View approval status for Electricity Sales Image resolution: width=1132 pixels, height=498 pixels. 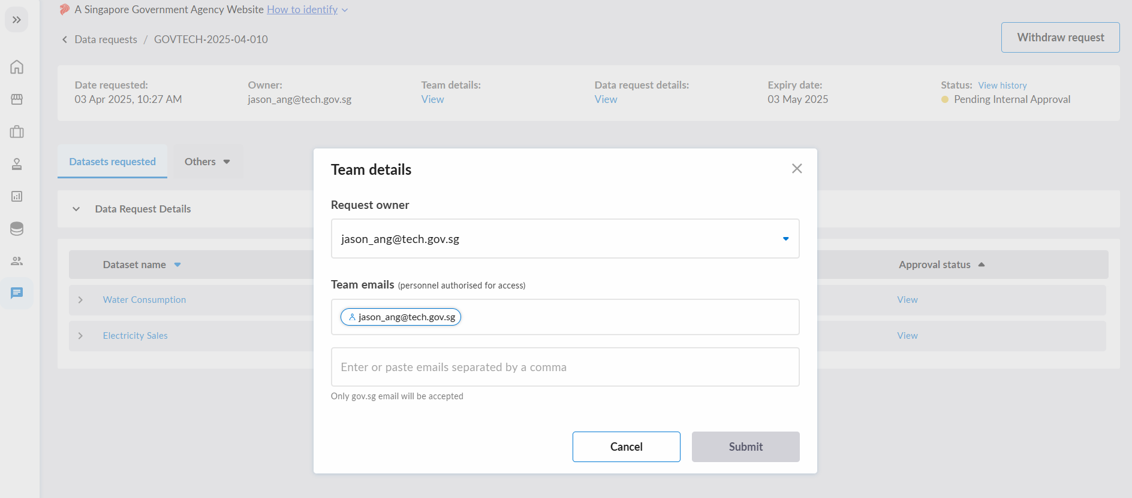point(907,336)
